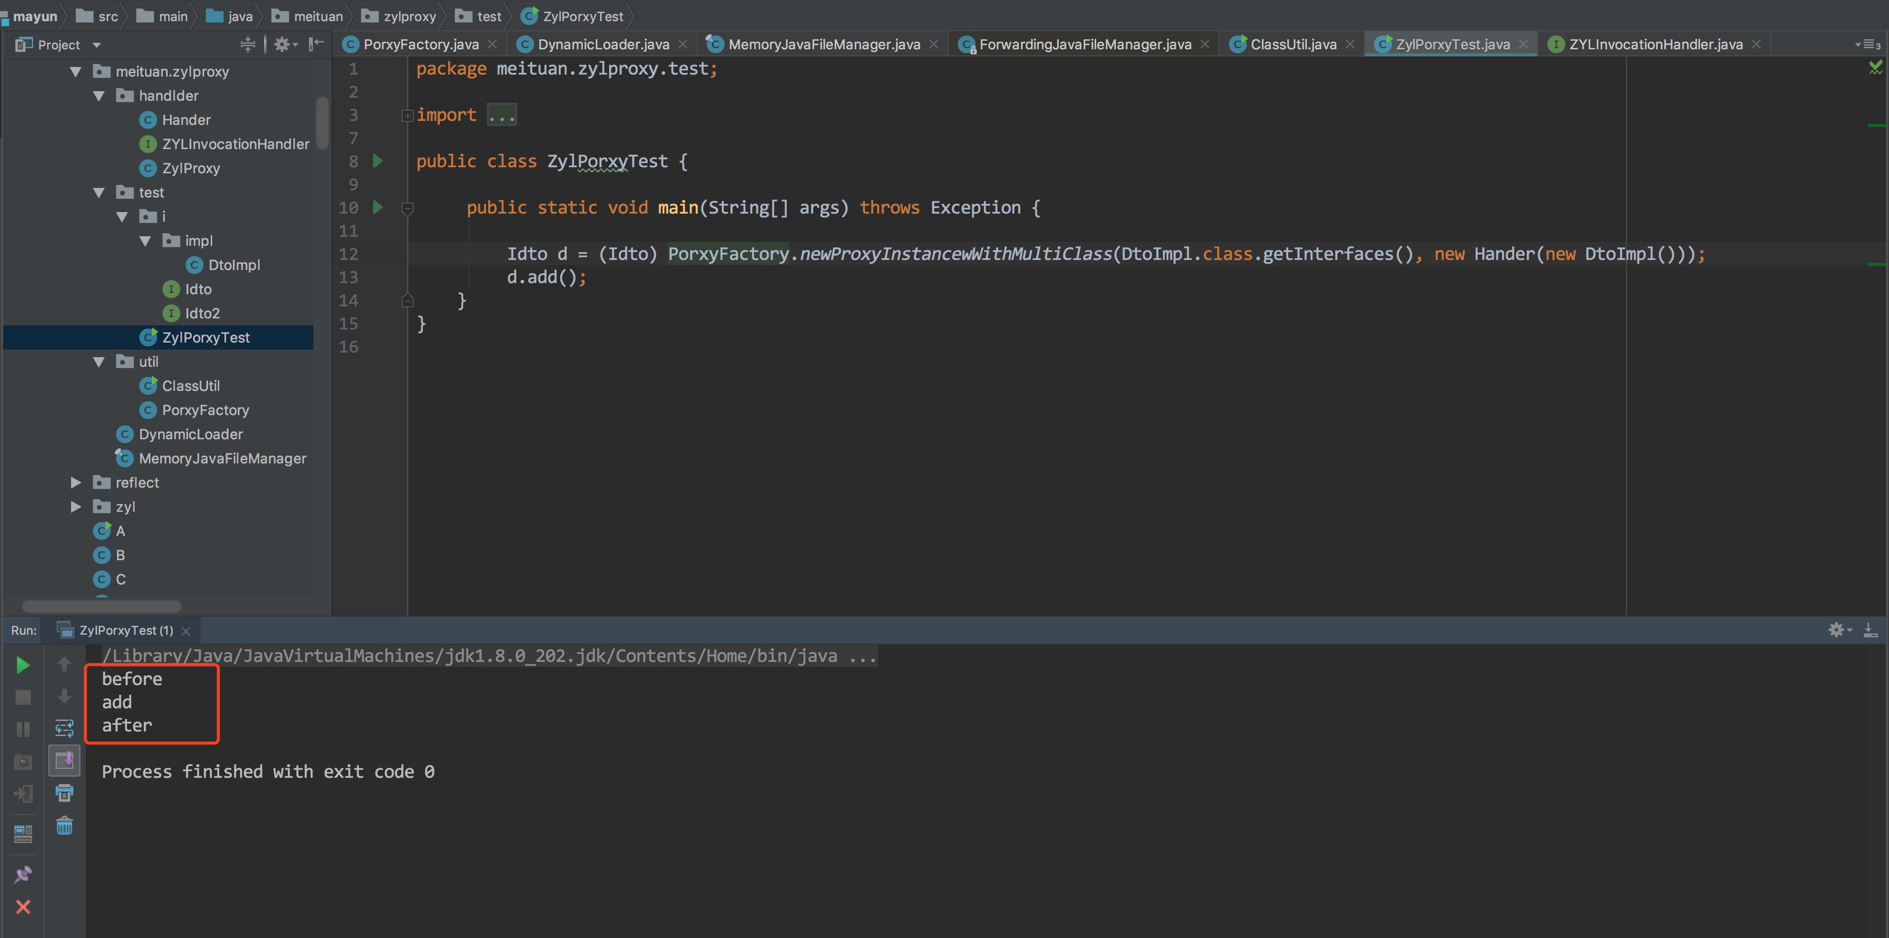Collapse the i folder

pos(122,217)
